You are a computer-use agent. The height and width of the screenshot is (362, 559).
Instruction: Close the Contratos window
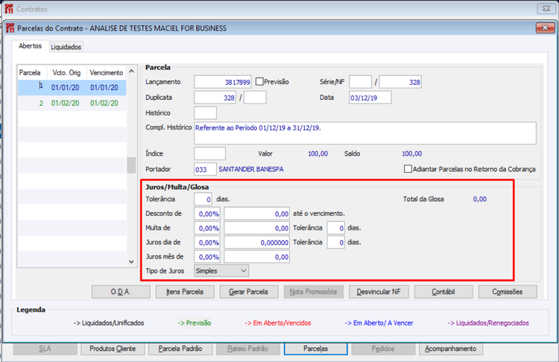click(x=546, y=8)
